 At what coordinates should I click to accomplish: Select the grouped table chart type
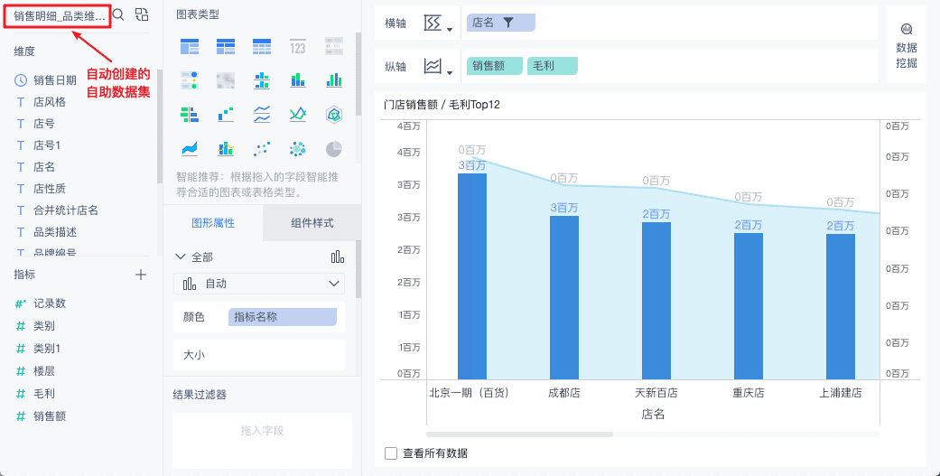(x=190, y=46)
